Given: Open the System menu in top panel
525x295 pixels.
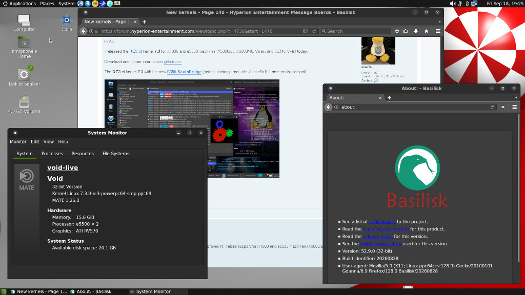Looking at the screenshot, I should pyautogui.click(x=66, y=4).
